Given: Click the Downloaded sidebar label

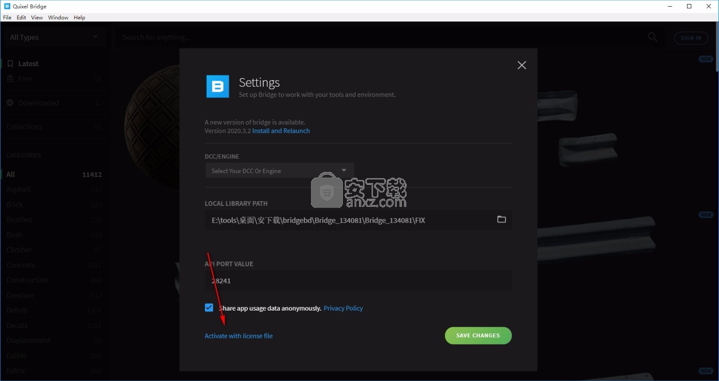Looking at the screenshot, I should pos(39,103).
